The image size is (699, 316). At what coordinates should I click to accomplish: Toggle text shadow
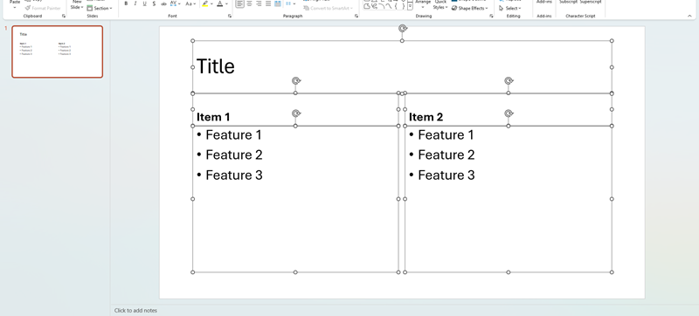154,3
